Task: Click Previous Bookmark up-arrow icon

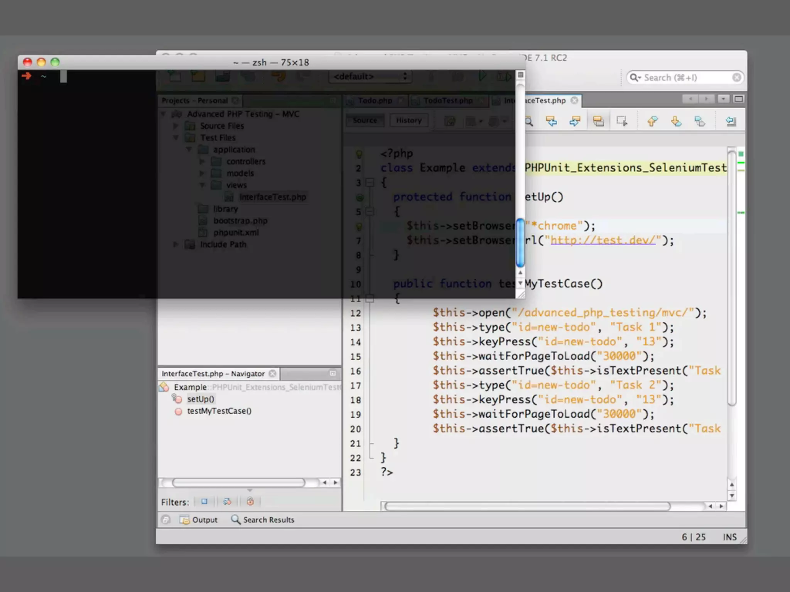Action: (x=652, y=121)
